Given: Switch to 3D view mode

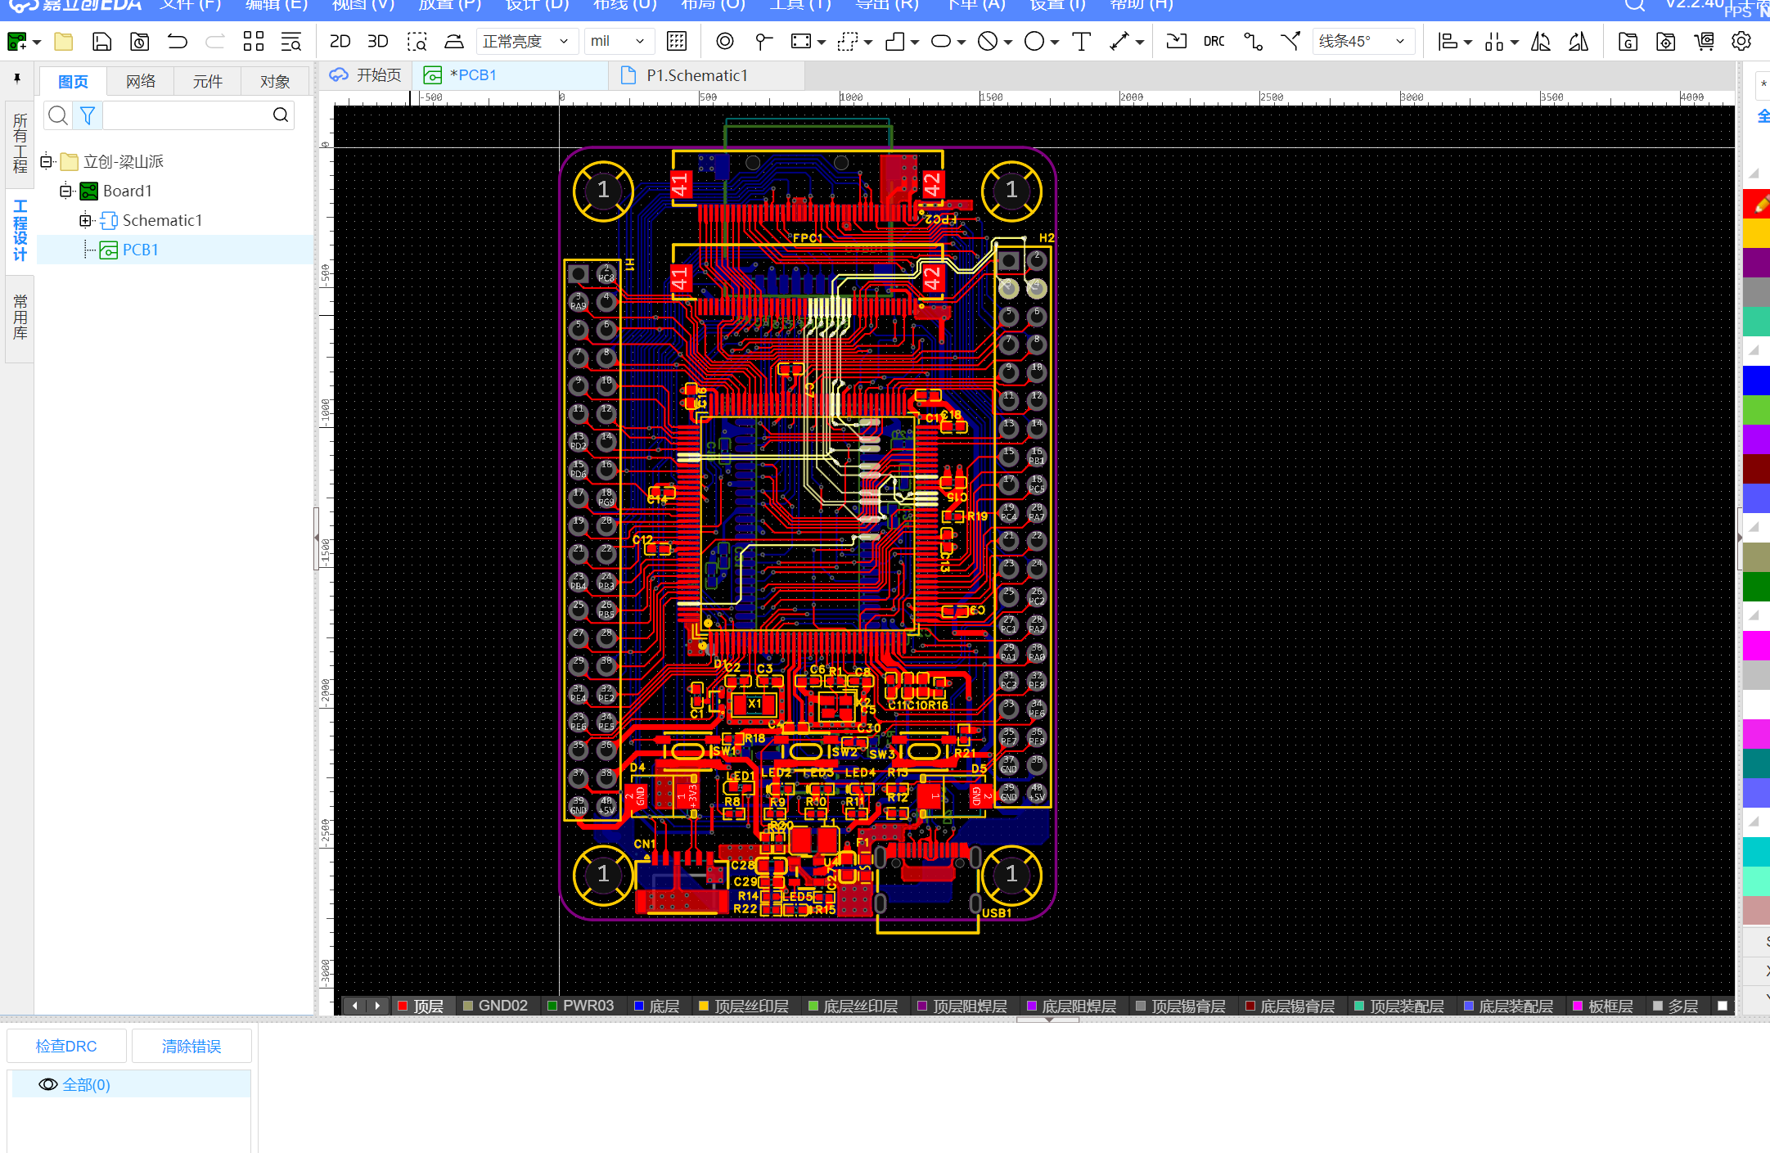Looking at the screenshot, I should (377, 42).
